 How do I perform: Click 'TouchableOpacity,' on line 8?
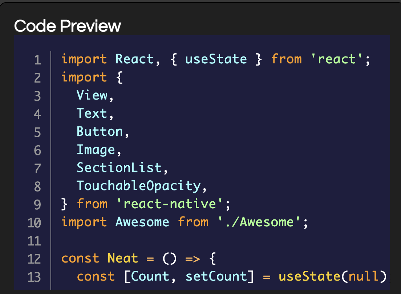[142, 186]
